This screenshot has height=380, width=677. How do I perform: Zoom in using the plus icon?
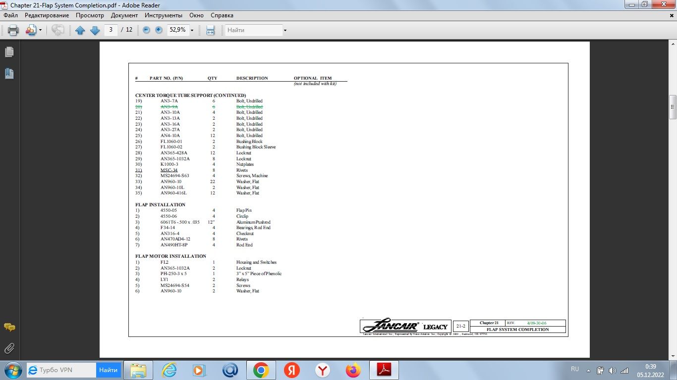[x=159, y=30]
